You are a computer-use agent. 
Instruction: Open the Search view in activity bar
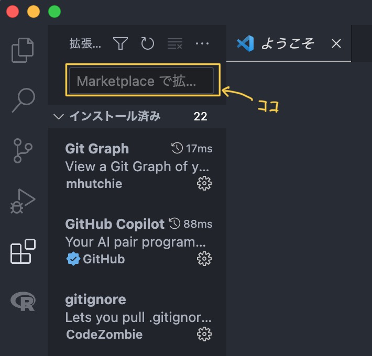[23, 100]
